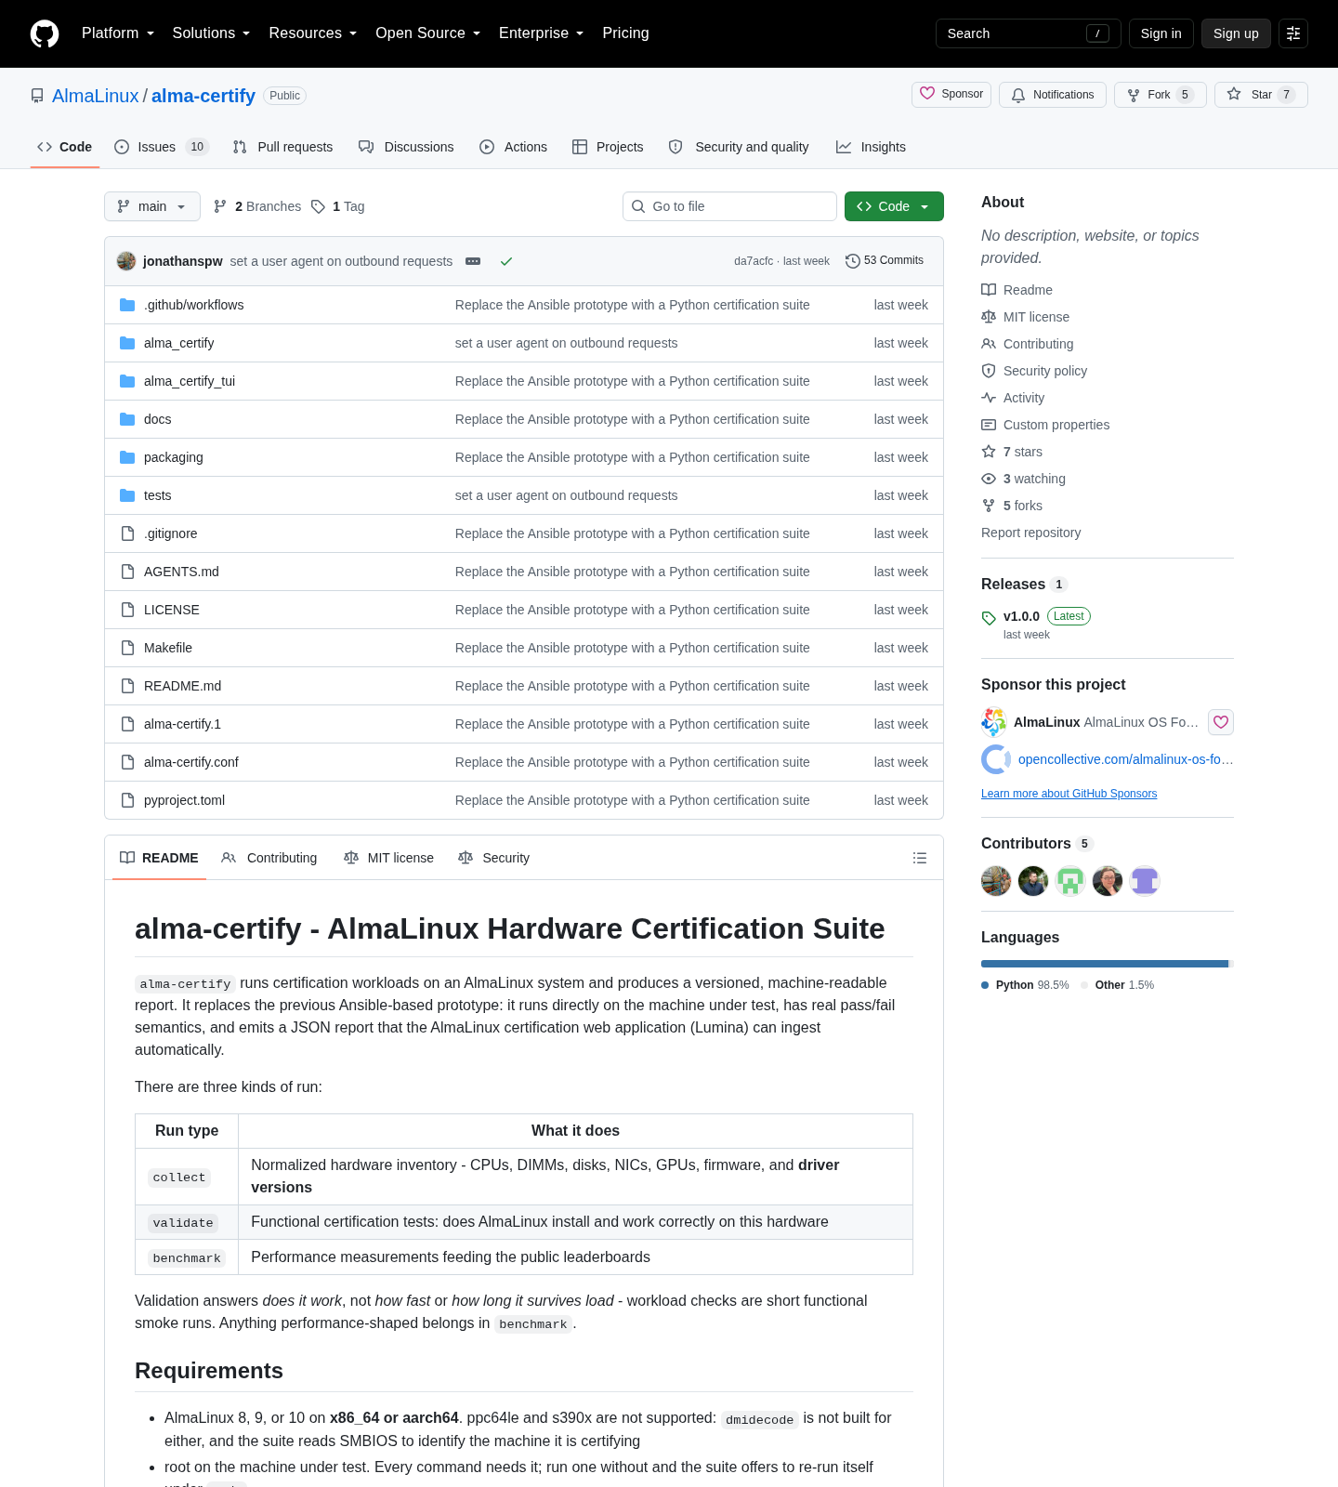Click the Go to file field
Viewport: 1338px width, 1487px height.
(x=729, y=206)
